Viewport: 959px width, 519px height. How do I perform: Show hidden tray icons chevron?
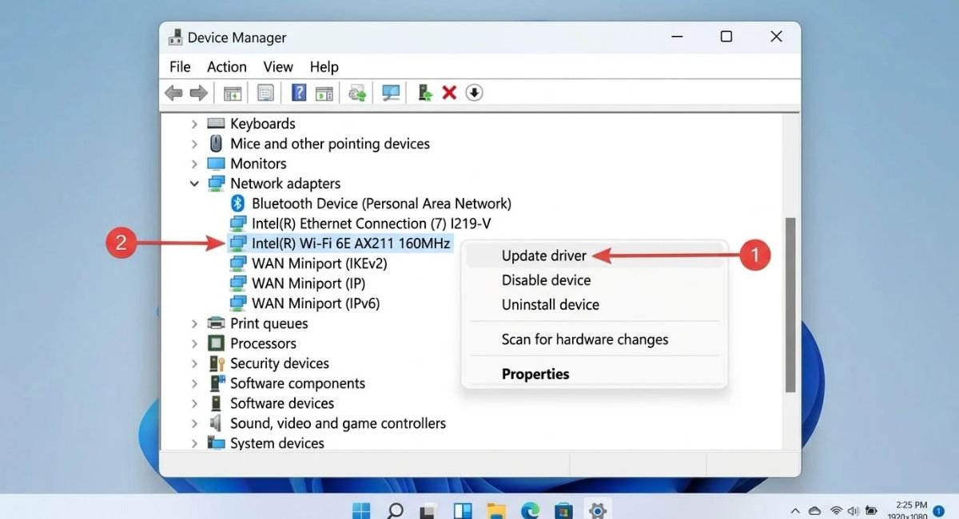(795, 510)
